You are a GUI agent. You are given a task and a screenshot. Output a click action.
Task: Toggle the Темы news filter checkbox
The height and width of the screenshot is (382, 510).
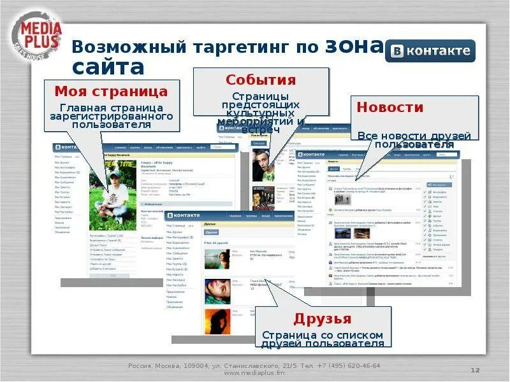425,206
